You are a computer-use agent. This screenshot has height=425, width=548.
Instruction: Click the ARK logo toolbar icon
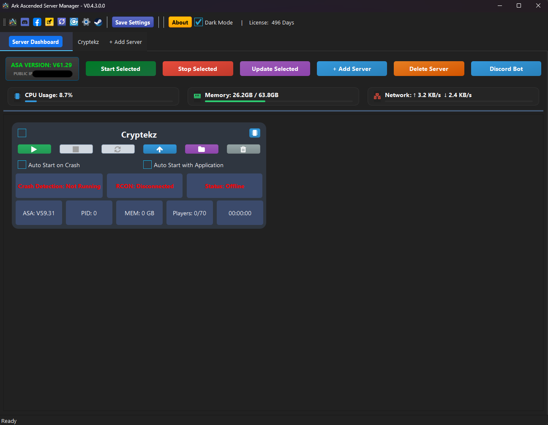click(13, 22)
